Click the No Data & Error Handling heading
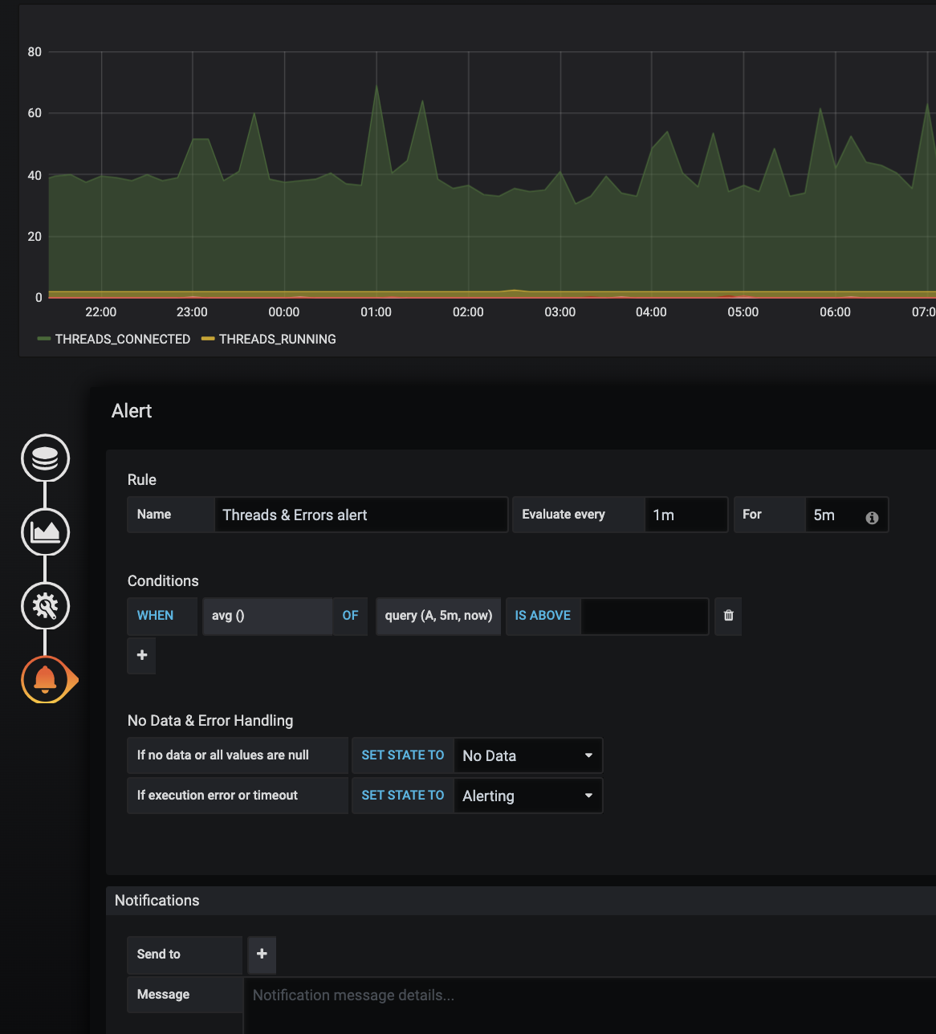Screen dimensions: 936x1034 [x=210, y=720]
